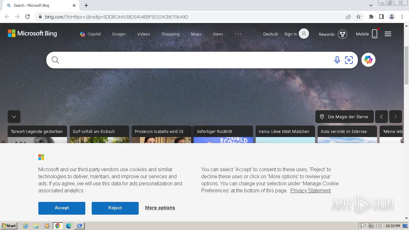Viewport: 409px width, 230px height.
Task: Open a new tab with plus
Action: pos(86,5)
